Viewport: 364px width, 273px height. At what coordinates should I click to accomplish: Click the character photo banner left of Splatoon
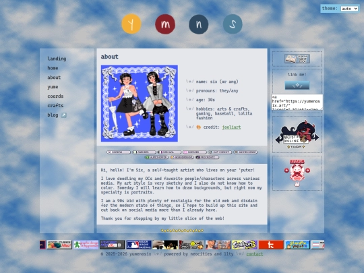point(218,245)
